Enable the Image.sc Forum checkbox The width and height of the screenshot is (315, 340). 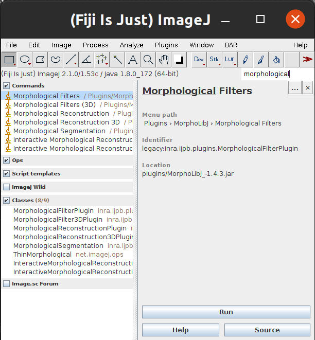(x=7, y=283)
